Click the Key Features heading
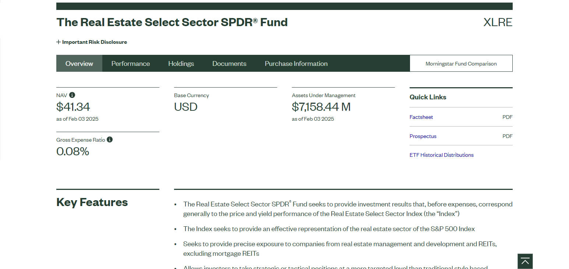 click(x=92, y=202)
